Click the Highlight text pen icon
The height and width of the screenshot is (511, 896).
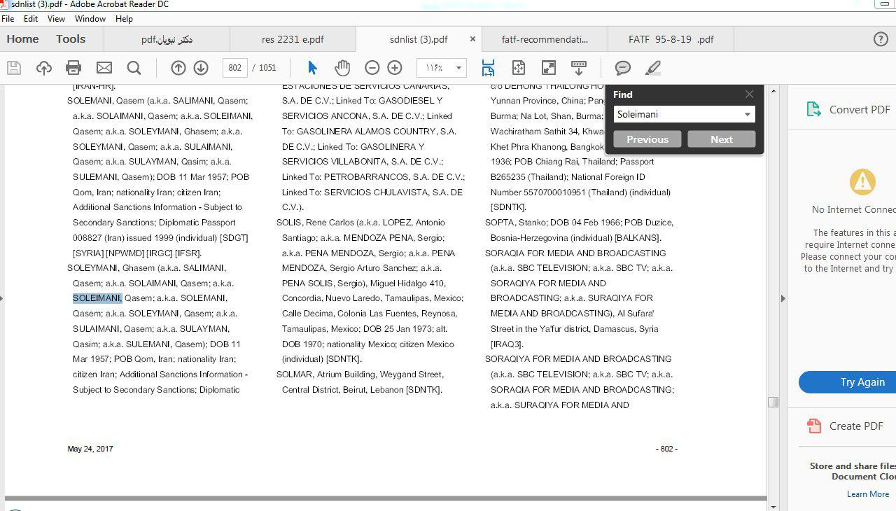click(652, 68)
